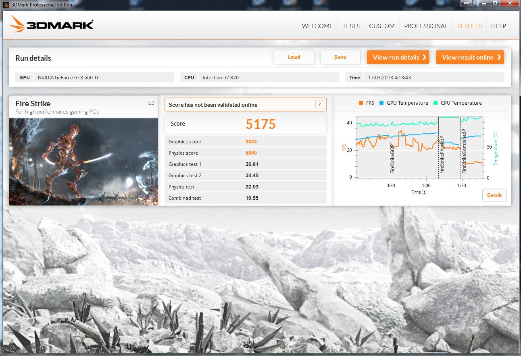Click the Physics test value 22.03
521x356 pixels.
[x=252, y=187]
